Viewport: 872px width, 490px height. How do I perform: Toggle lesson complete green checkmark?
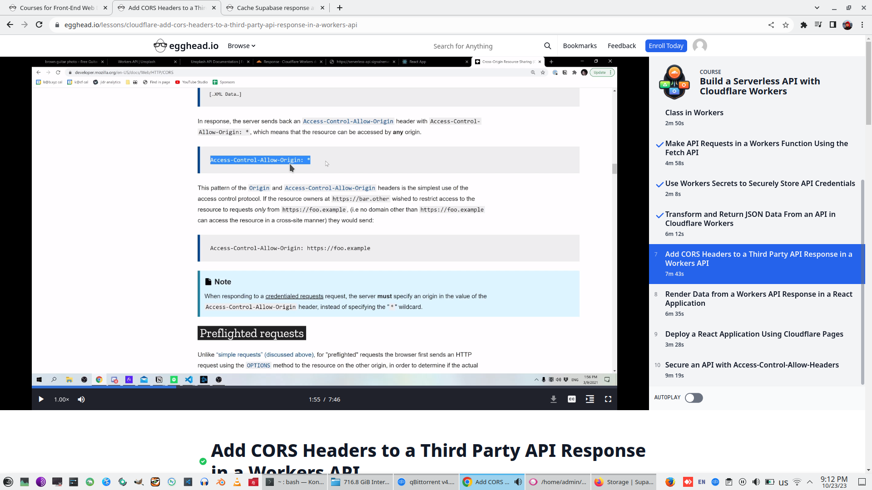(203, 461)
